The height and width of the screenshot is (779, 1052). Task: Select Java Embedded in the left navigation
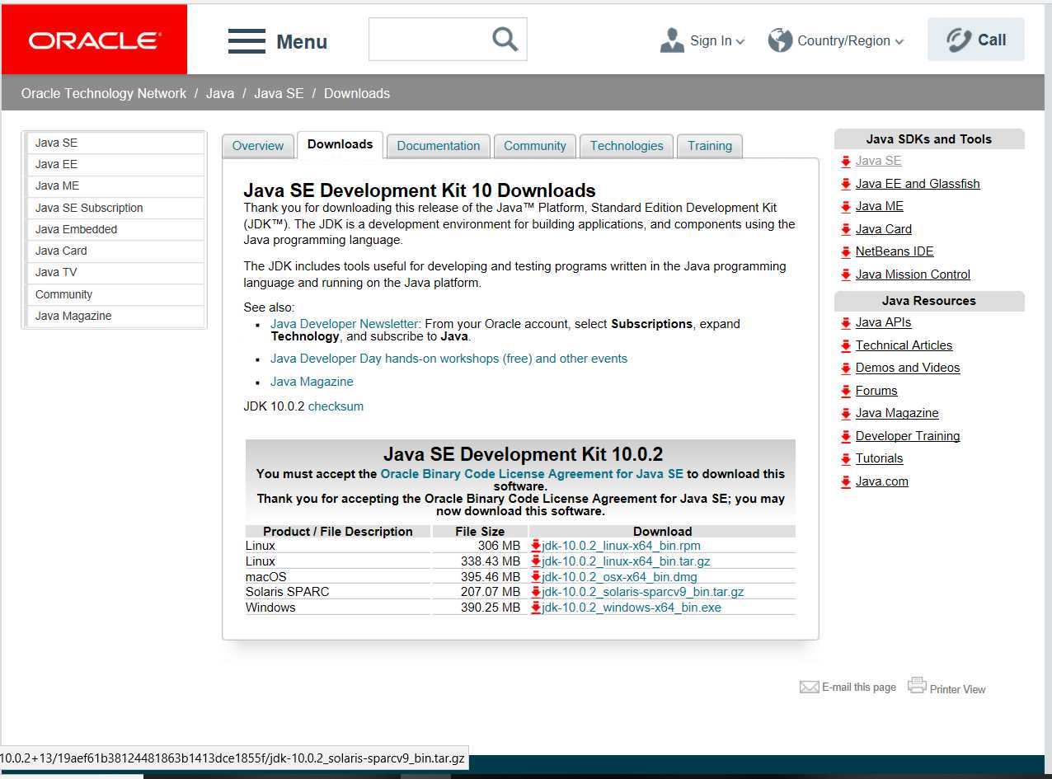pyautogui.click(x=115, y=229)
